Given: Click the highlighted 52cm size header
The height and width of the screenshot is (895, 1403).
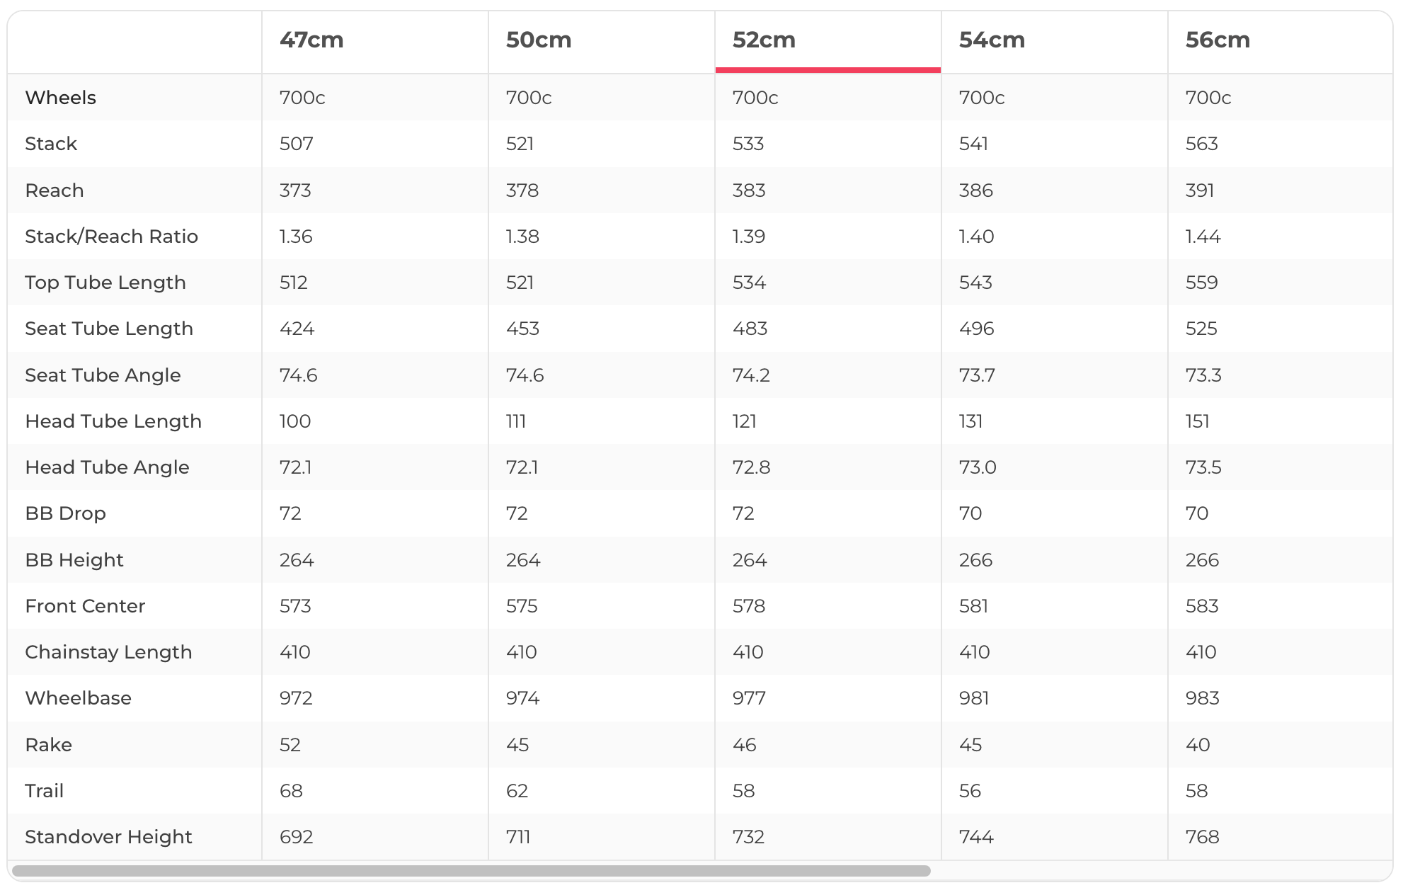Looking at the screenshot, I should click(764, 40).
